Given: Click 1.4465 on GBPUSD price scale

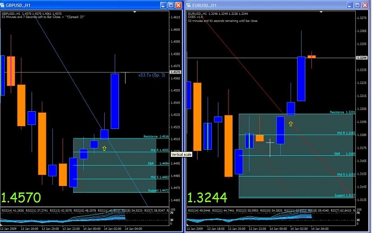Looking at the screenshot, I should pyautogui.click(x=176, y=200).
